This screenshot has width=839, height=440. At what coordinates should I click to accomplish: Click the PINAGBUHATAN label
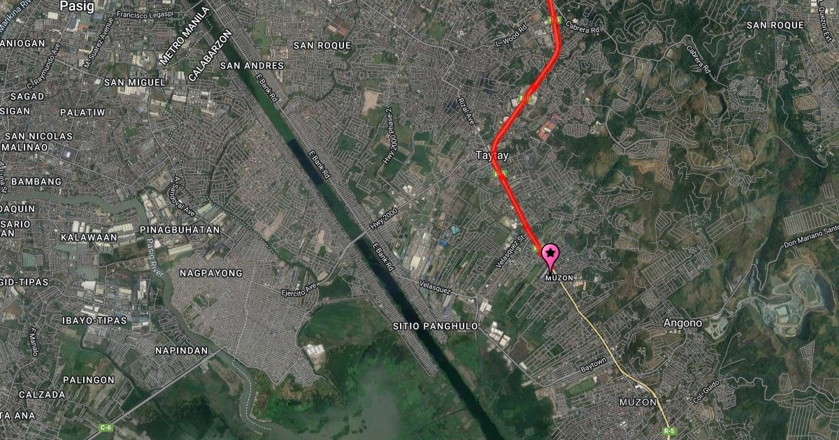click(x=180, y=229)
